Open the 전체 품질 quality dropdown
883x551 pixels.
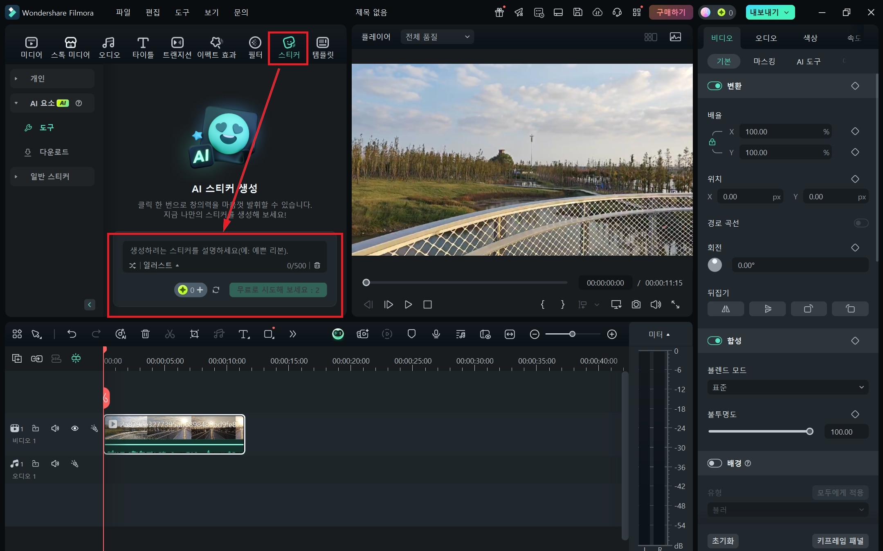click(437, 37)
